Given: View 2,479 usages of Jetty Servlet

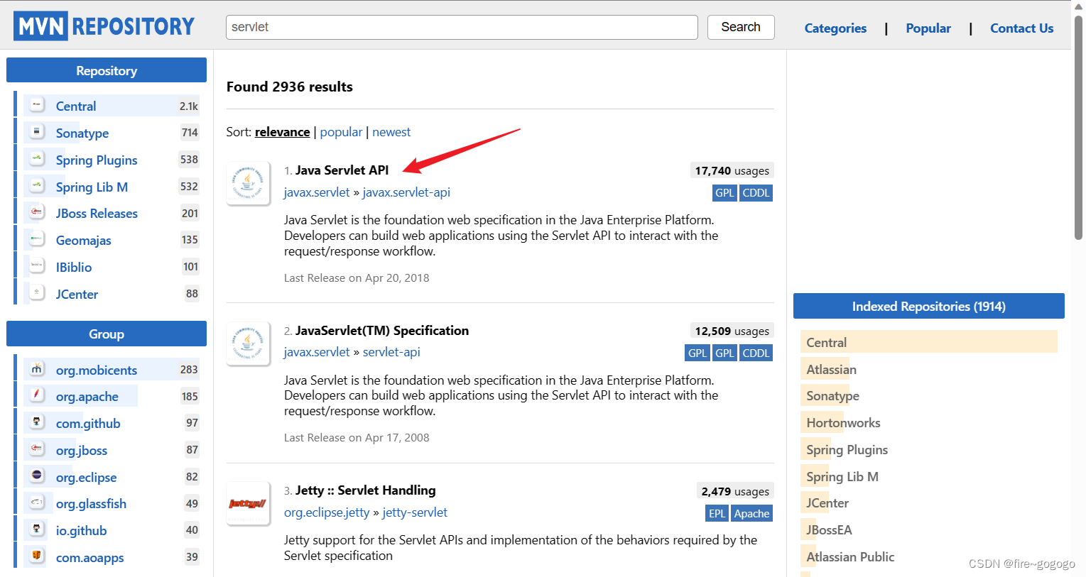Looking at the screenshot, I should tap(734, 492).
